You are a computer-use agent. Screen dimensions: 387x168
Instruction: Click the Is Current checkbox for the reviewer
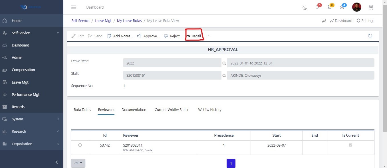pos(350,145)
